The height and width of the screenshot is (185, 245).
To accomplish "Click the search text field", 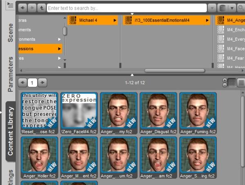I will (x=127, y=8).
